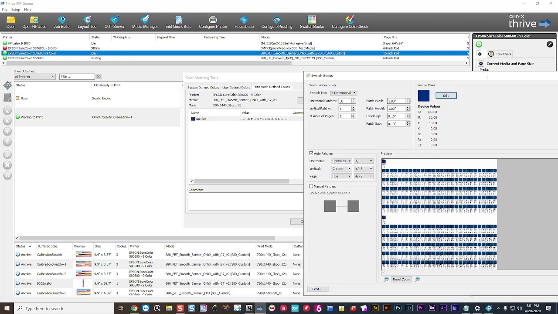Enable the Manual Patches checkbox
The height and width of the screenshot is (314, 558).
click(x=311, y=186)
